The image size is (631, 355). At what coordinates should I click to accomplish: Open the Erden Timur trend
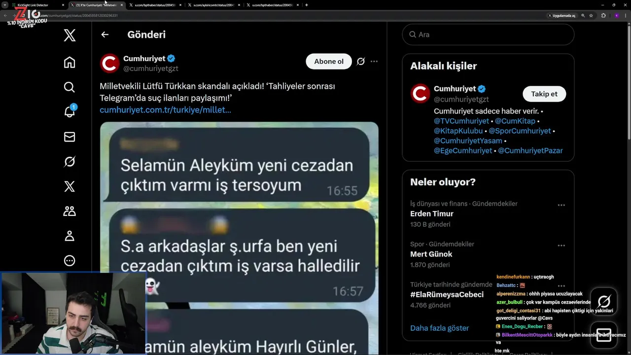[x=488, y=214]
